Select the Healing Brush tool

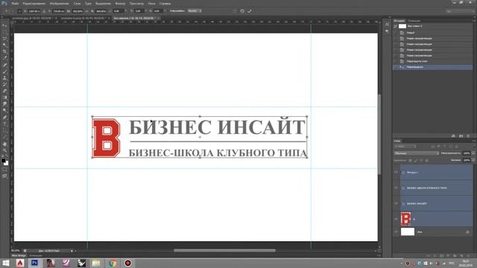pos(4,65)
